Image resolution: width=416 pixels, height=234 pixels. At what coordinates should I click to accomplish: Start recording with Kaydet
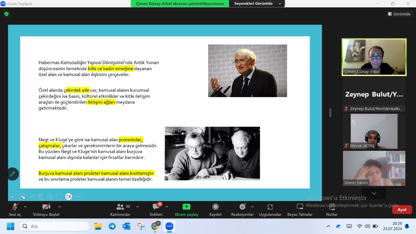[216, 210]
